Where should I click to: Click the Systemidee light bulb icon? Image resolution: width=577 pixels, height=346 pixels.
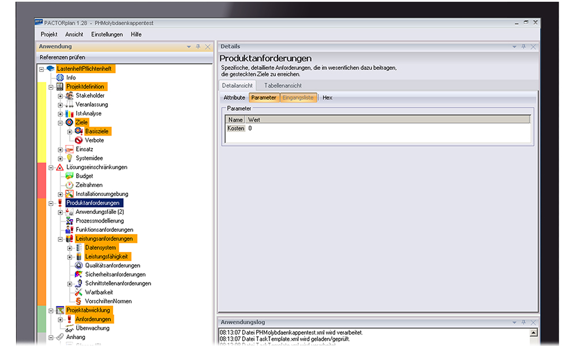click(x=69, y=158)
